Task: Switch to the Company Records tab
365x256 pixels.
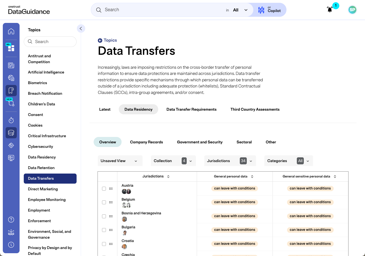Action: pos(146,142)
